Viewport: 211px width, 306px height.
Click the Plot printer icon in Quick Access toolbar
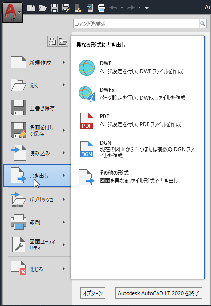[102, 8]
